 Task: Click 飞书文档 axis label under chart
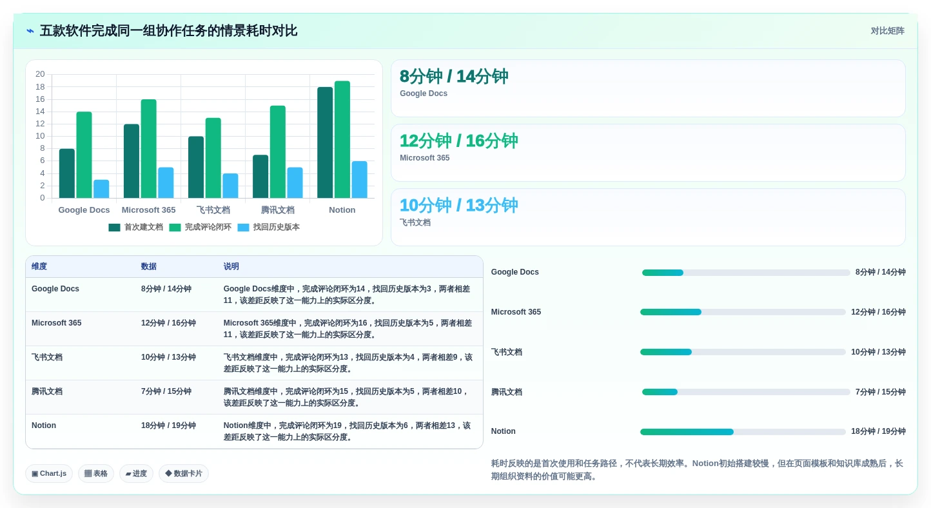point(213,210)
